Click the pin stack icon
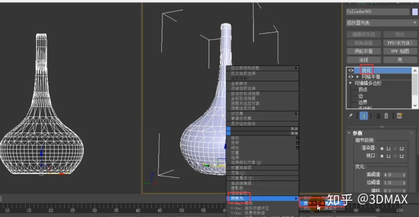419x217 pixels. coord(350,116)
